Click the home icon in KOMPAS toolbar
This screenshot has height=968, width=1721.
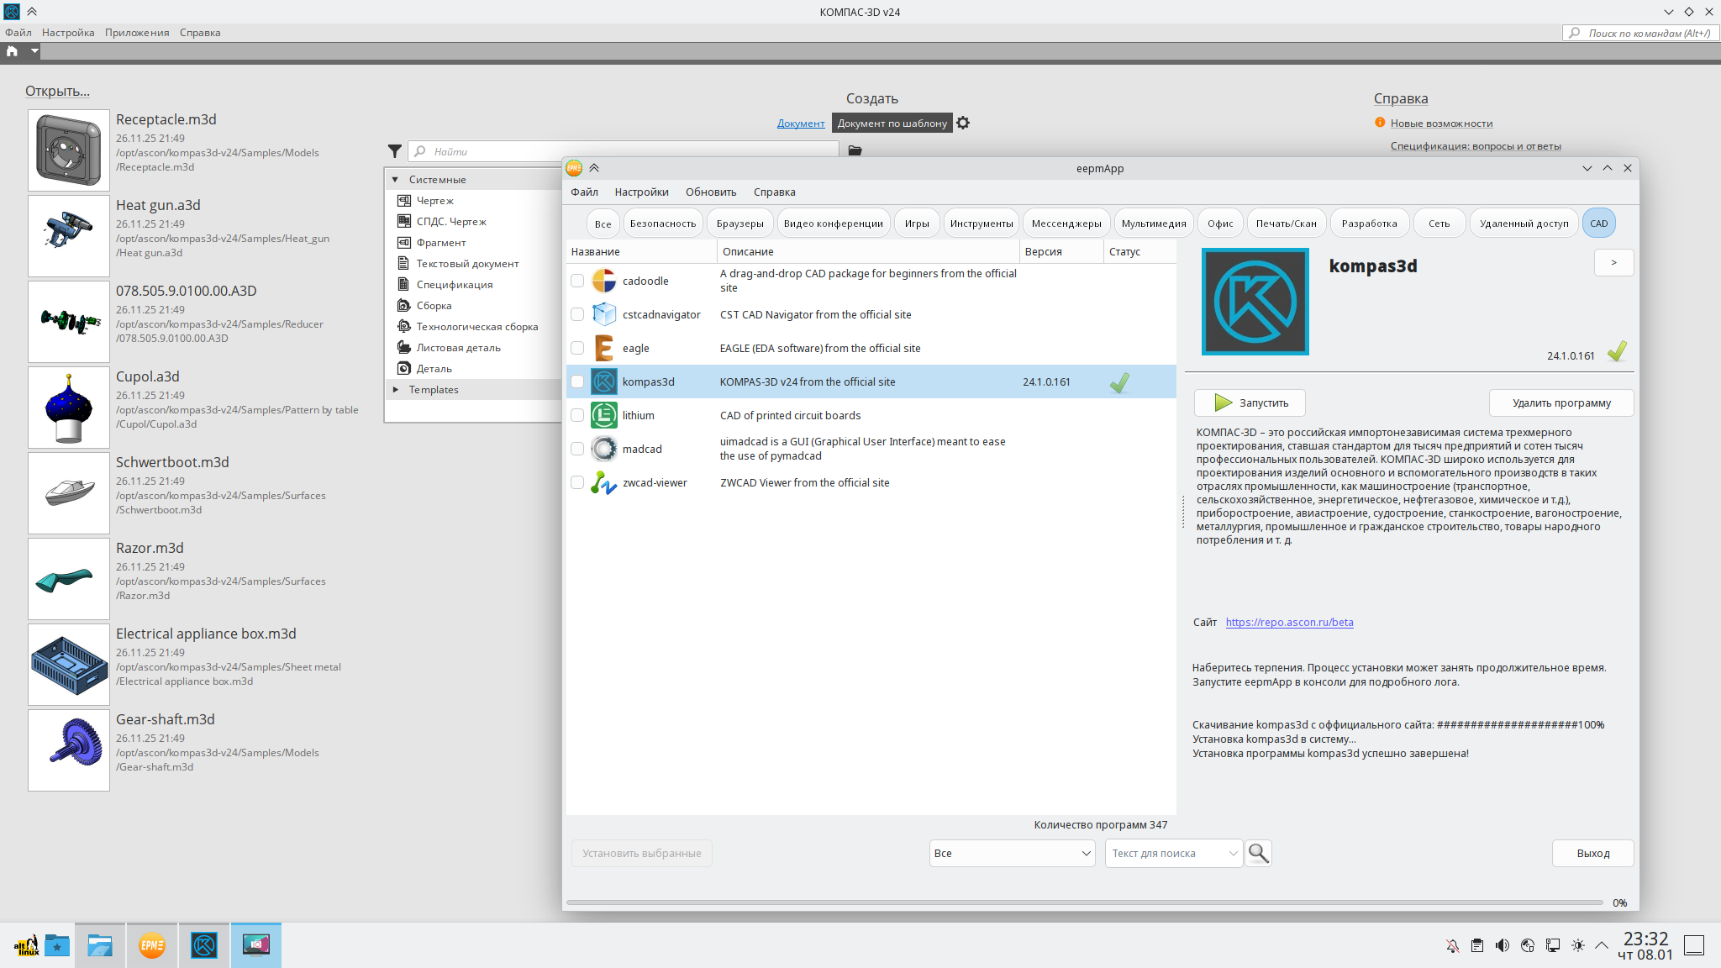click(12, 51)
